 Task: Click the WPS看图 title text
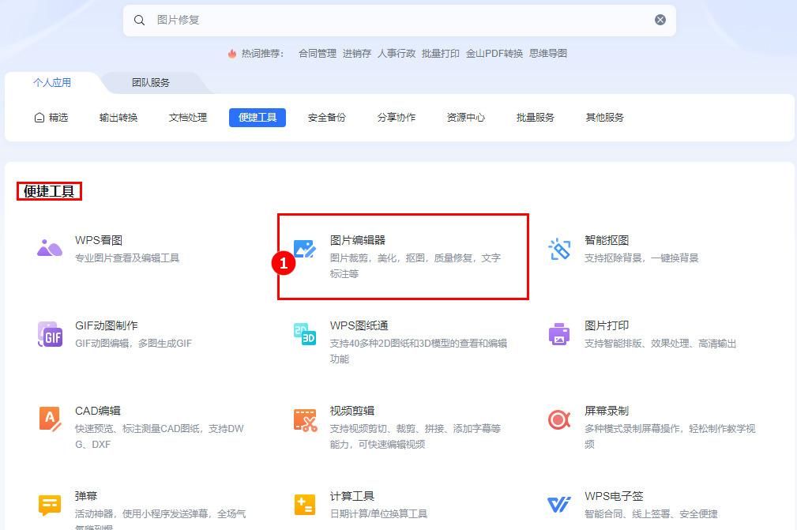[99, 240]
